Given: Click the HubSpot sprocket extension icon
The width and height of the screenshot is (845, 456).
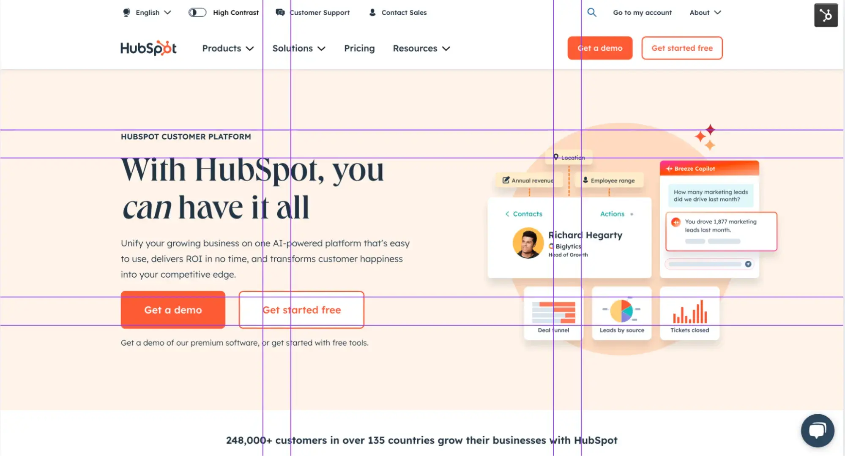Looking at the screenshot, I should [x=826, y=15].
